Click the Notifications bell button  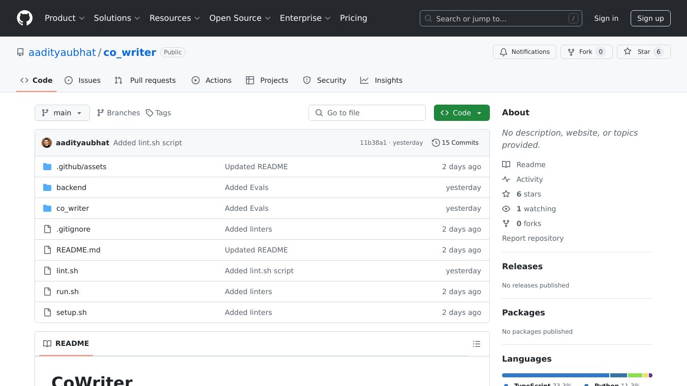pyautogui.click(x=524, y=52)
